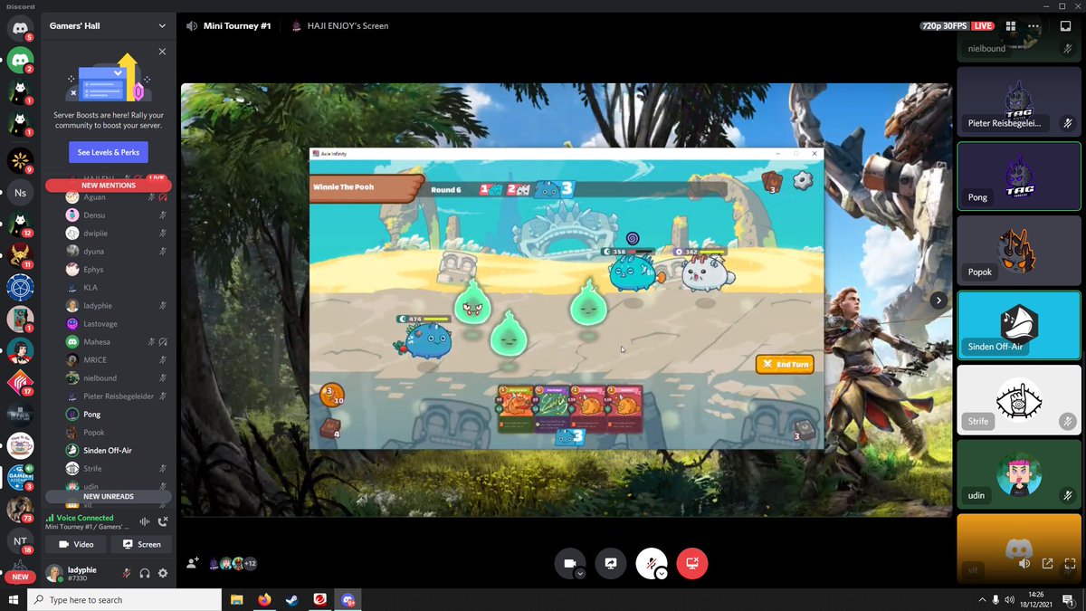
Task: Toggle headphones deafen in user panel
Action: point(145,573)
